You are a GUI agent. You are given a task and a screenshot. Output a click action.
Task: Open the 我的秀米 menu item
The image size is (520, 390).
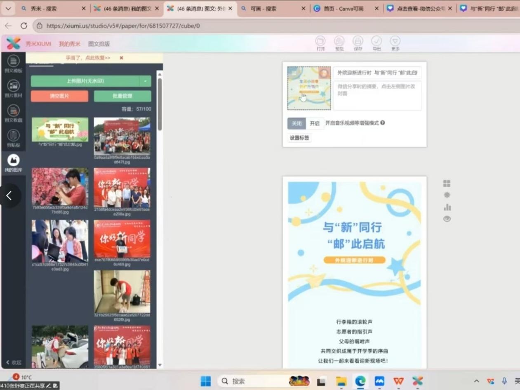coord(68,44)
